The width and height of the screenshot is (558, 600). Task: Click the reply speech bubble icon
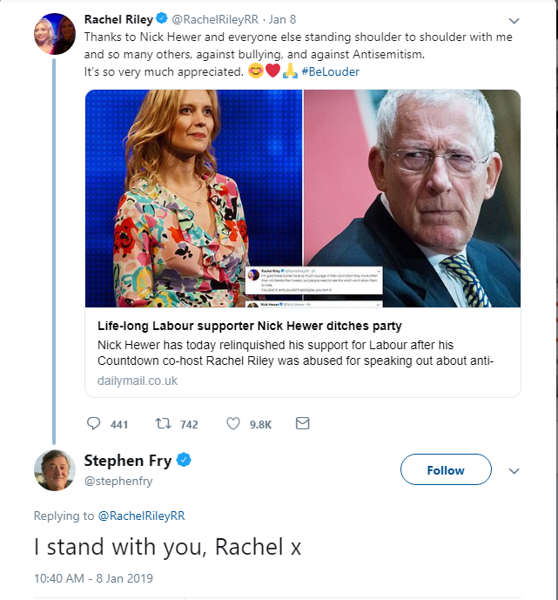pos(95,424)
